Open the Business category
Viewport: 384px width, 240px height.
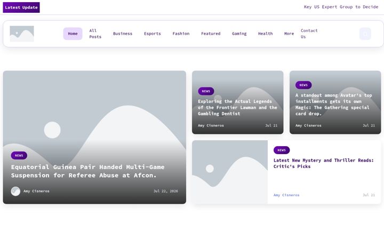pyautogui.click(x=123, y=34)
